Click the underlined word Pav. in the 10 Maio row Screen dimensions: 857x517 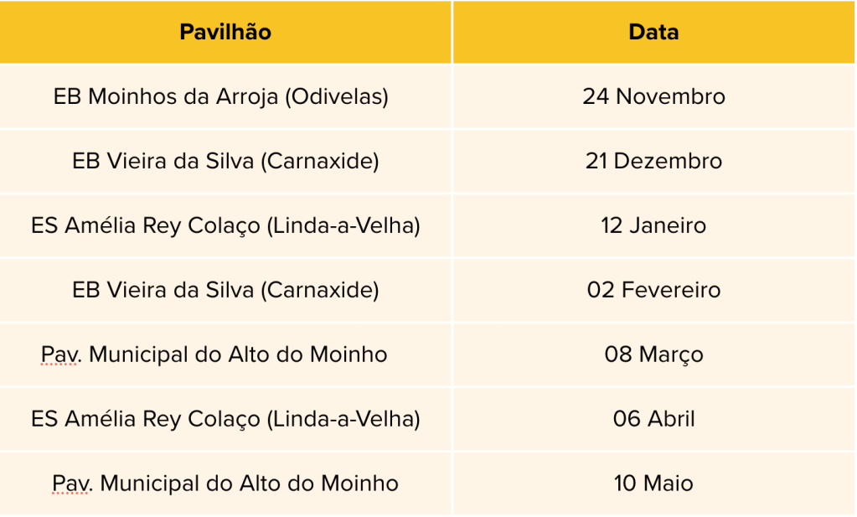point(72,483)
